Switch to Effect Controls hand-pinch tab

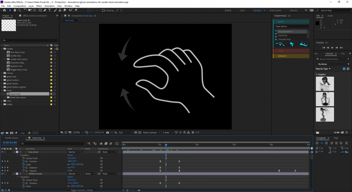coord(35,16)
